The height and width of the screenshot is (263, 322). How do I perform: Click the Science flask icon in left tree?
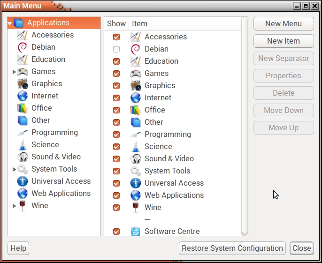[x=23, y=145]
